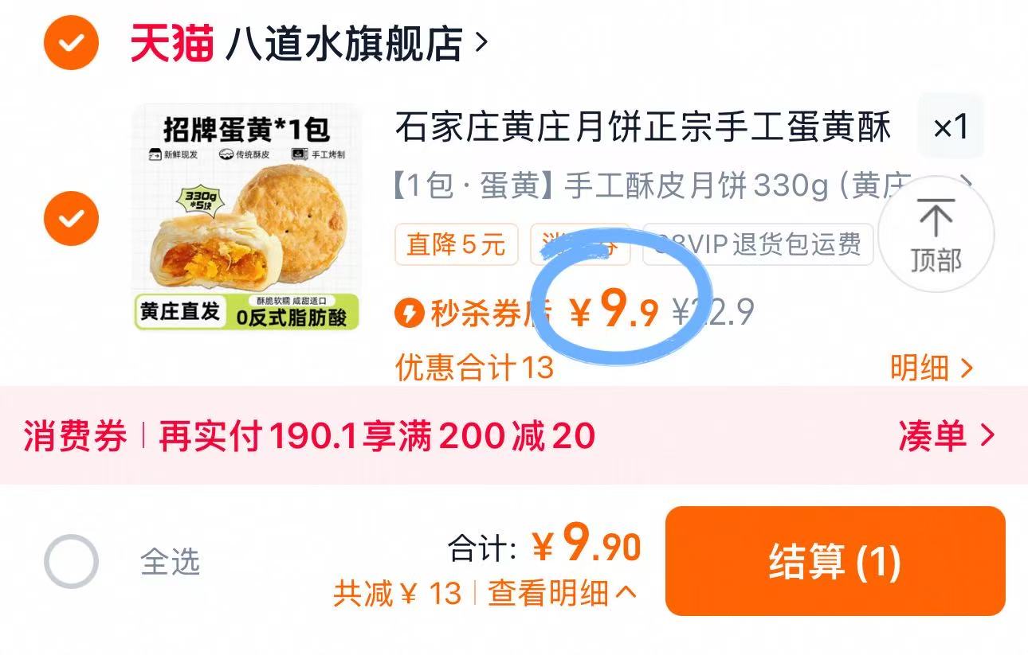Tap the 直降5元 promotion tag
1028x655 pixels.
click(x=457, y=244)
